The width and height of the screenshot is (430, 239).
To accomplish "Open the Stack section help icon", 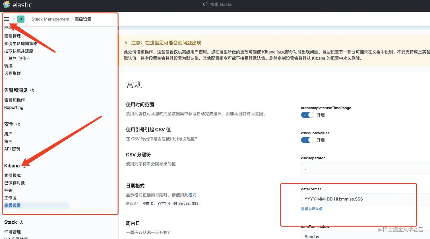I will pos(21,222).
